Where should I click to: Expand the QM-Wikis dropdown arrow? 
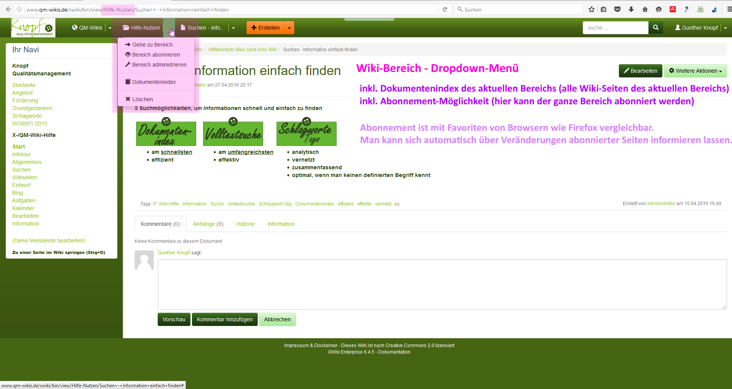coord(110,28)
